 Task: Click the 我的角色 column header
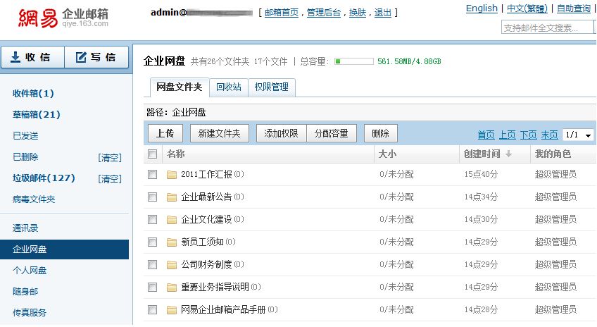[x=553, y=154]
